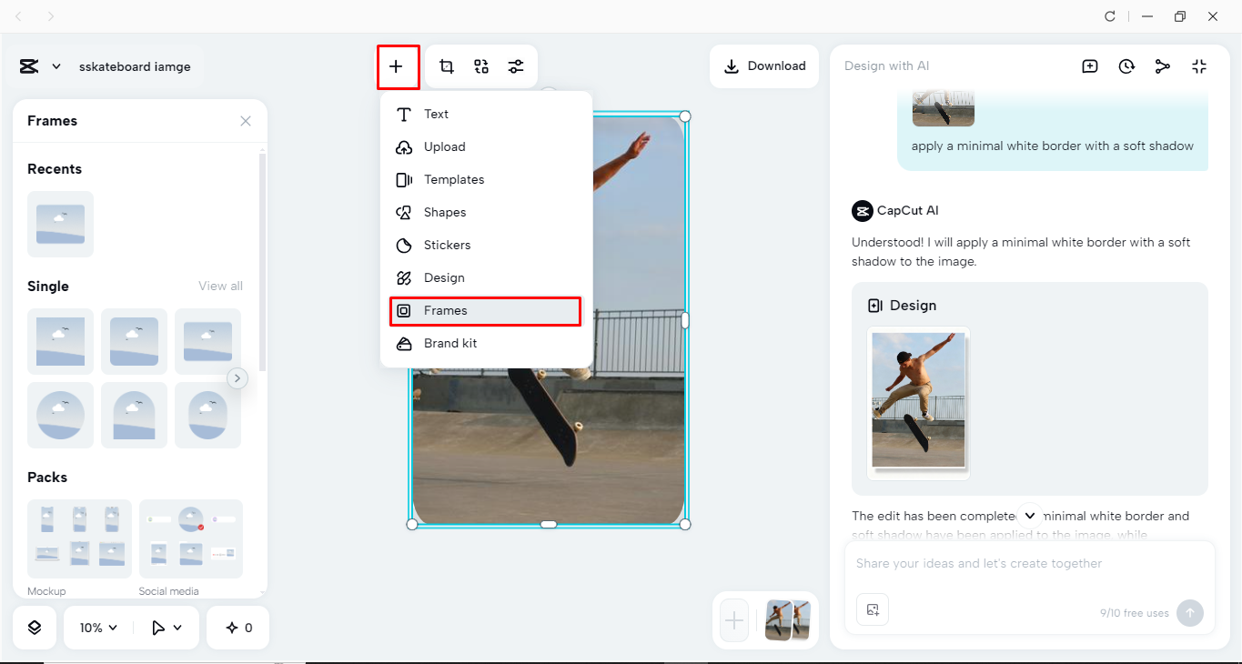This screenshot has width=1242, height=664.
Task: Open the CapCut logo menu
Action: click(x=29, y=66)
